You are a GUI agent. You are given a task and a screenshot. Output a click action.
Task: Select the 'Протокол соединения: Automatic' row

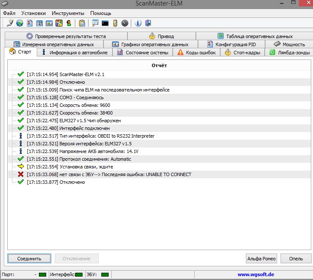(x=159, y=159)
